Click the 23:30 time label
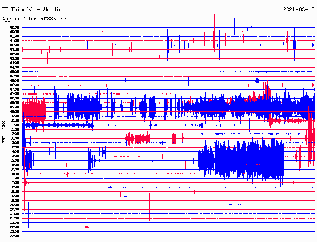This screenshot has width=317, height=242. click(15, 236)
